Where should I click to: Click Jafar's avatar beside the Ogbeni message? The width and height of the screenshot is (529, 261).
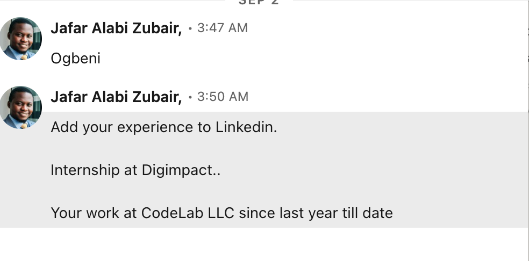(21, 39)
